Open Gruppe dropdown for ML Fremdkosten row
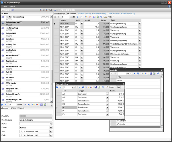 [107, 107]
